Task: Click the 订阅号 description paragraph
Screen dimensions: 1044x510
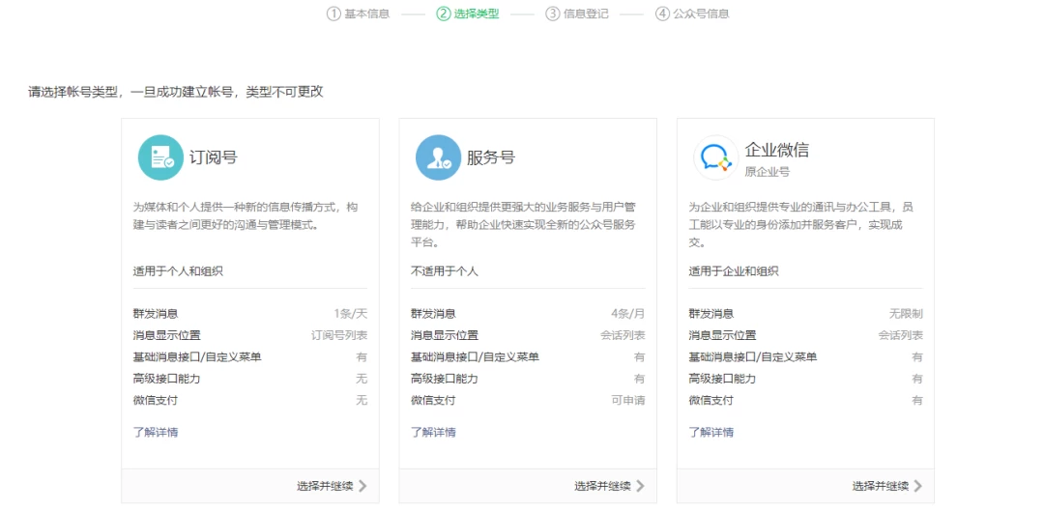Action: pyautogui.click(x=245, y=216)
